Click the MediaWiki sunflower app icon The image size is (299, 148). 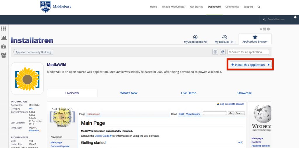[27, 79]
